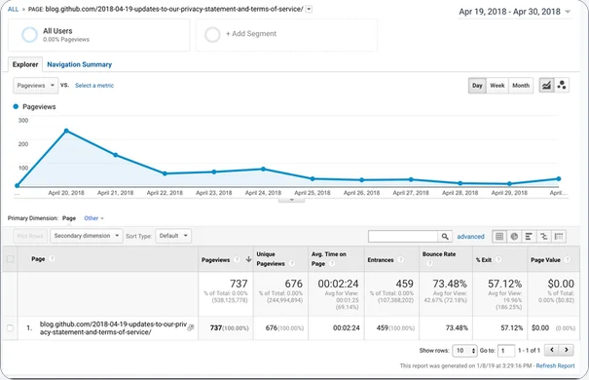Click the Page column help icon

tap(53, 258)
